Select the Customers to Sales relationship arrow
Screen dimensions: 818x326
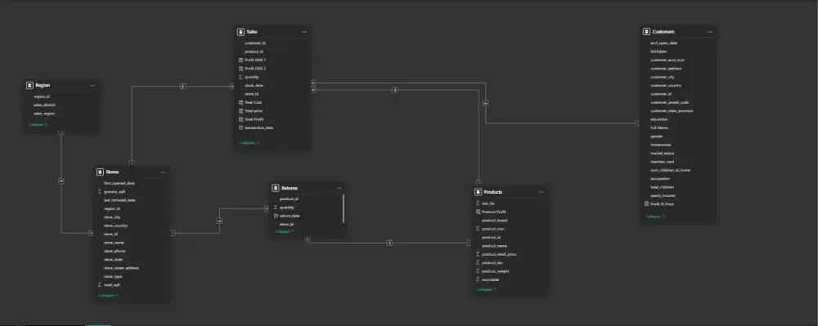486,103
